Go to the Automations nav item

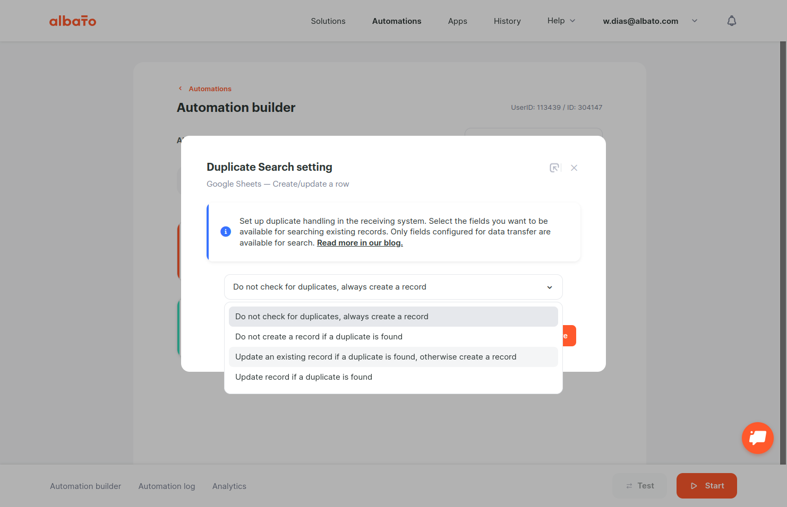(397, 21)
